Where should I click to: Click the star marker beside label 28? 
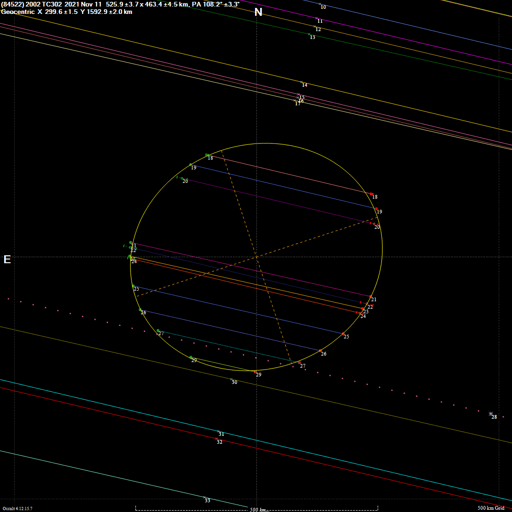[491, 414]
